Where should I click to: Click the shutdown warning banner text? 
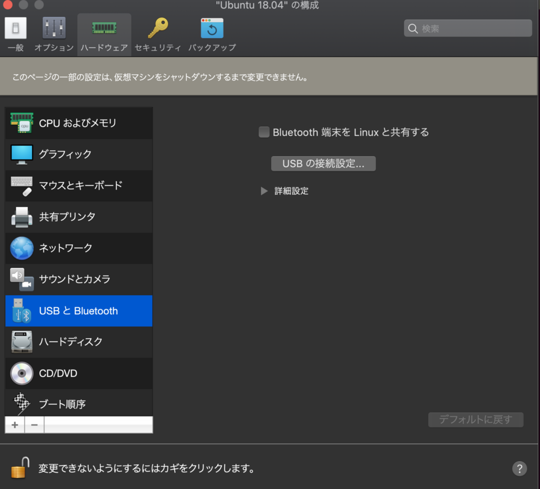click(160, 77)
